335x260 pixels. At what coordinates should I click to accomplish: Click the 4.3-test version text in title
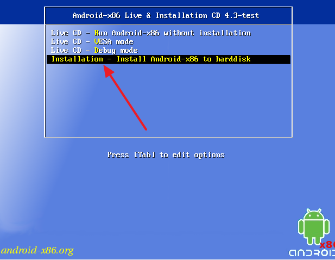[x=242, y=15]
